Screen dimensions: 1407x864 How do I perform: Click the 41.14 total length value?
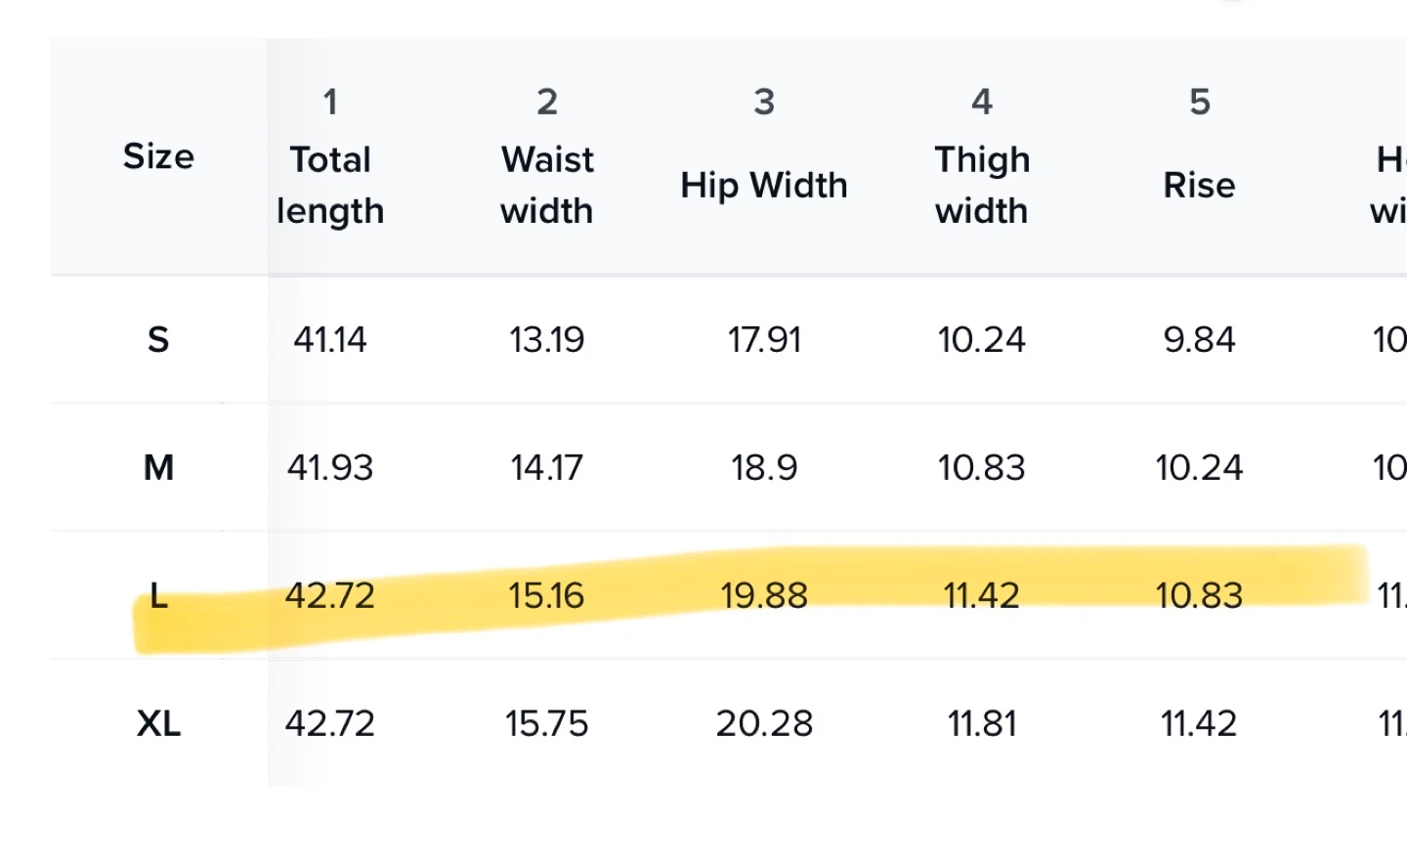pyautogui.click(x=330, y=340)
